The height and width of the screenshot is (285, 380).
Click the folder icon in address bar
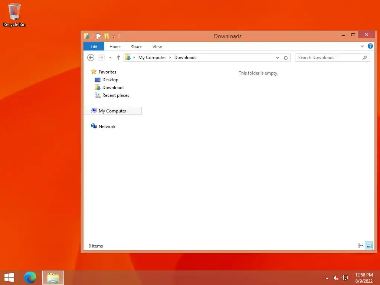128,58
